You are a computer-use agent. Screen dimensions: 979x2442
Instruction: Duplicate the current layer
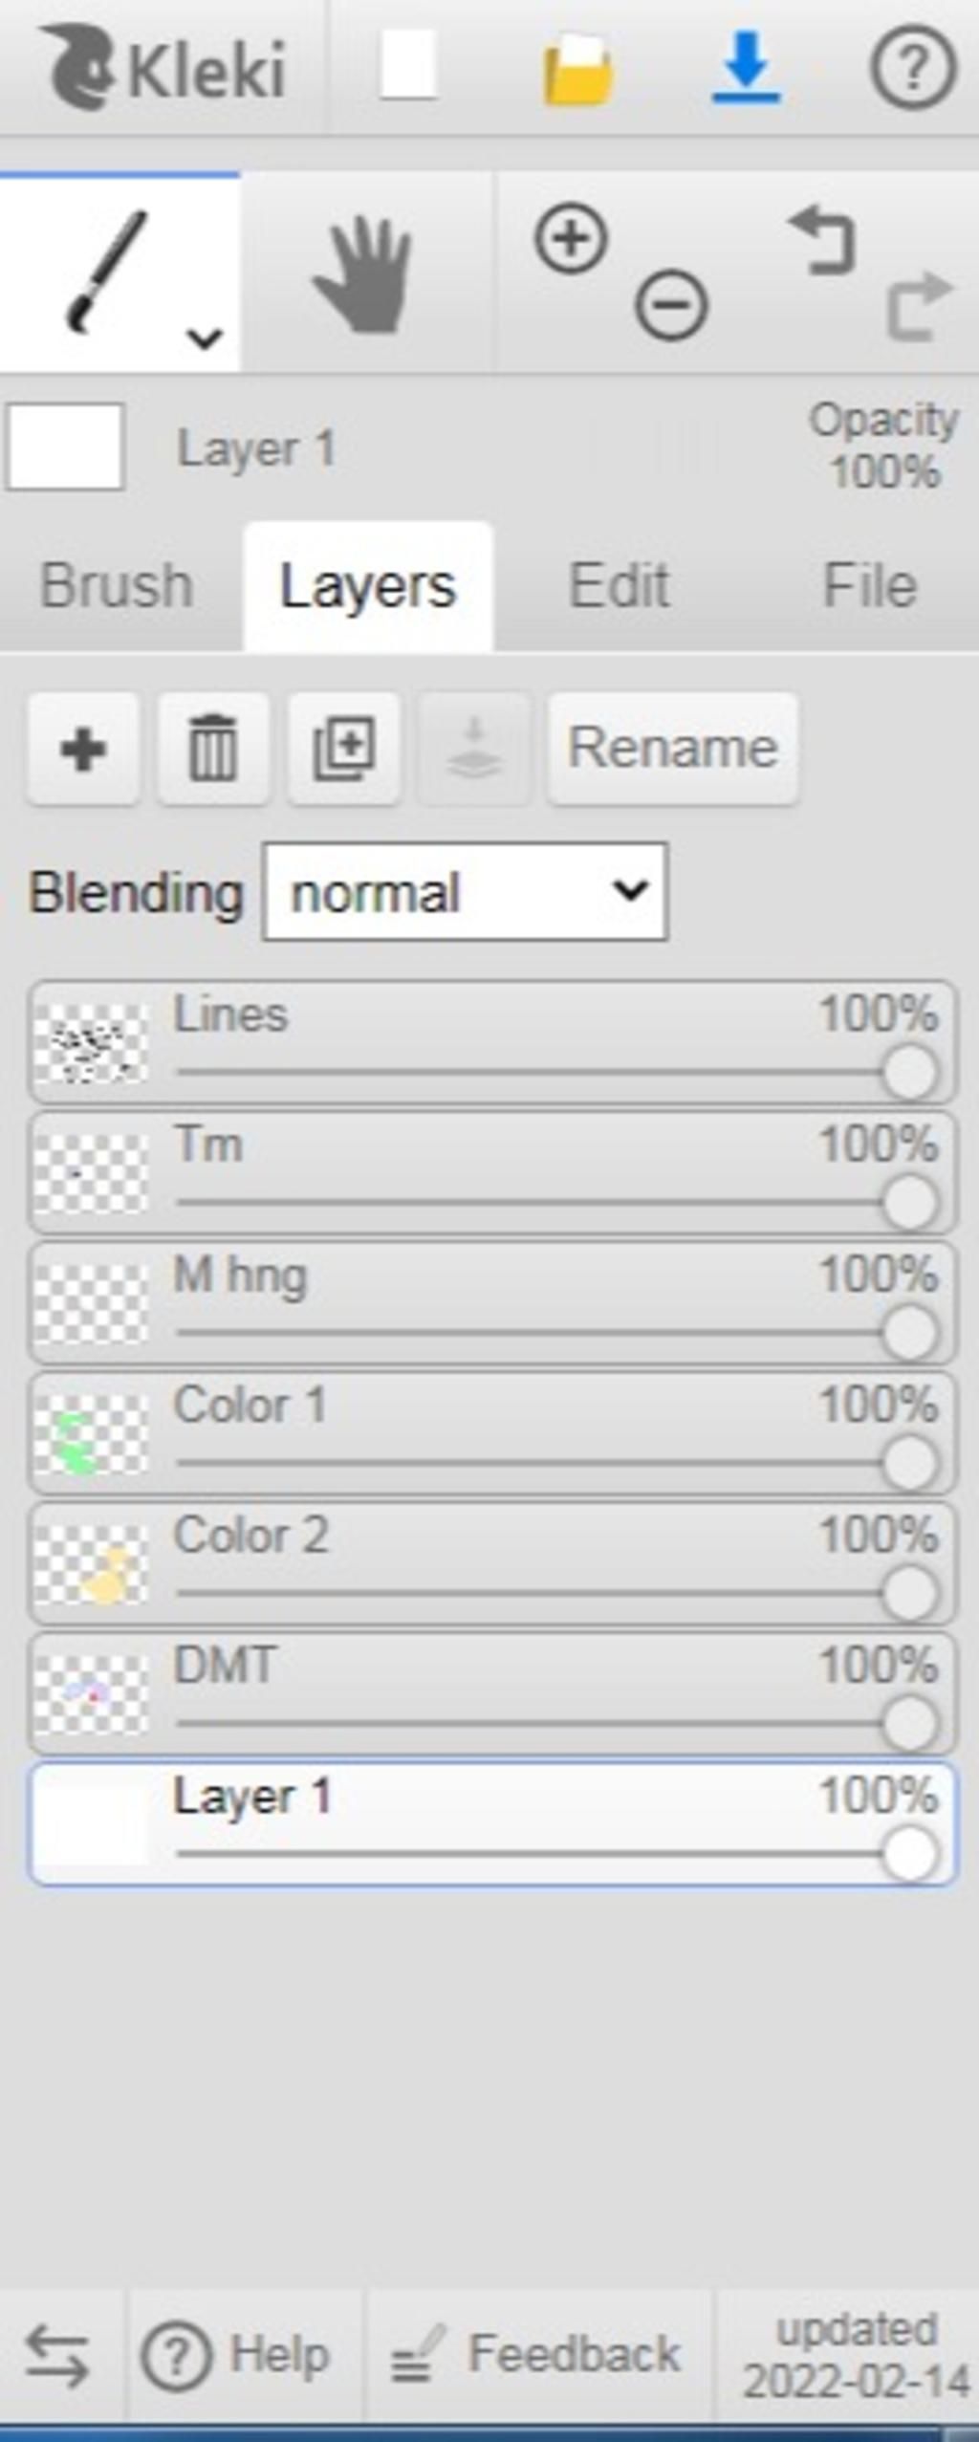coord(344,749)
